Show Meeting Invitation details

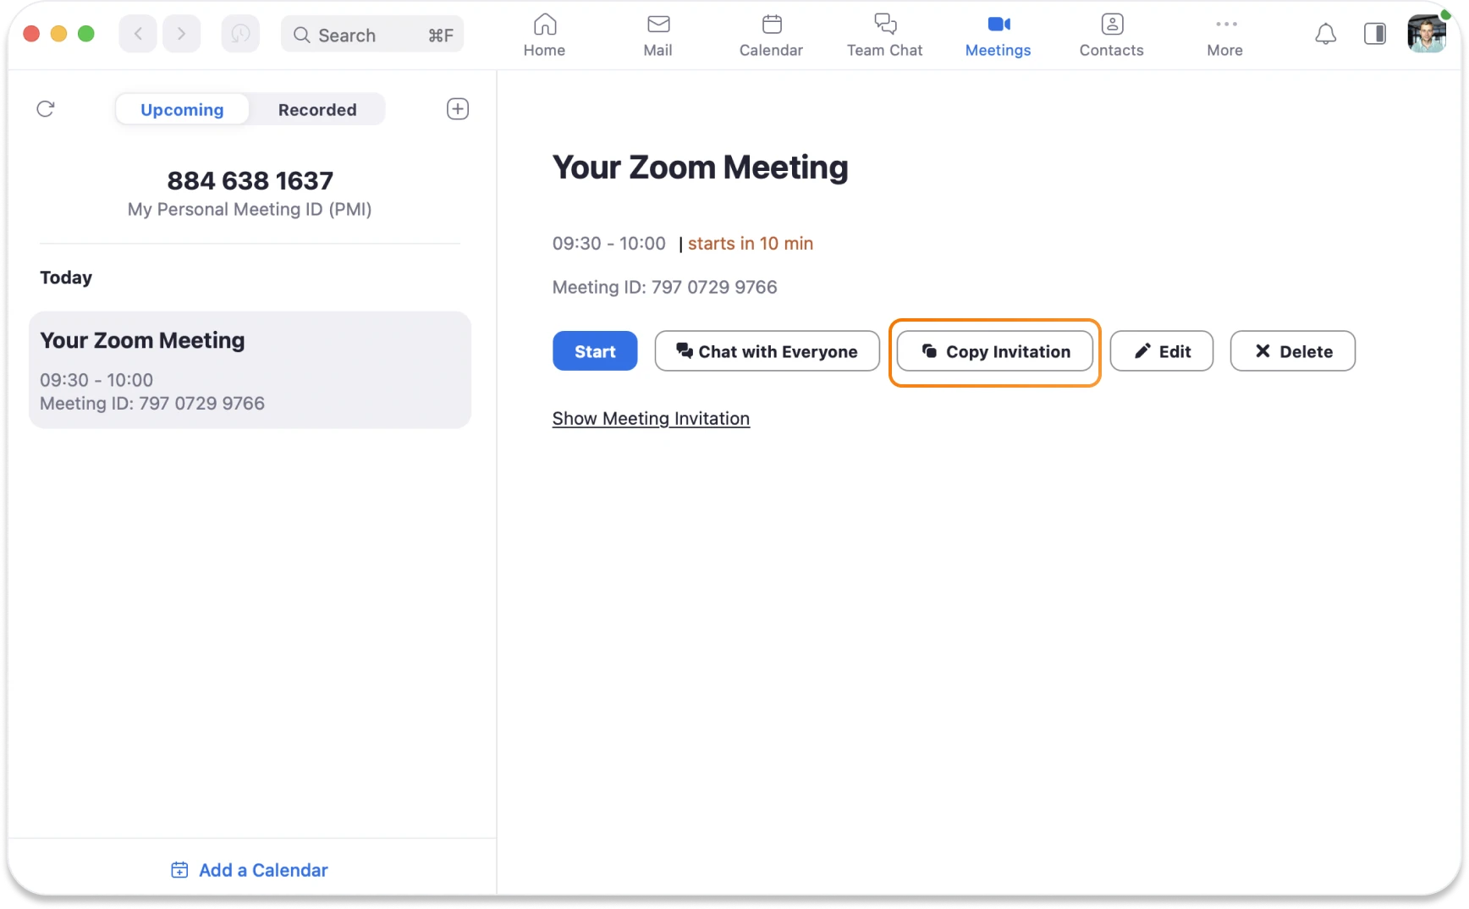pos(651,417)
